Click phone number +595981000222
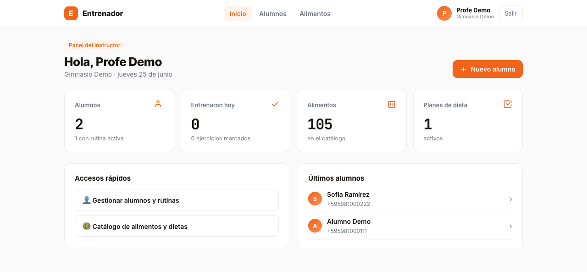 [349, 204]
